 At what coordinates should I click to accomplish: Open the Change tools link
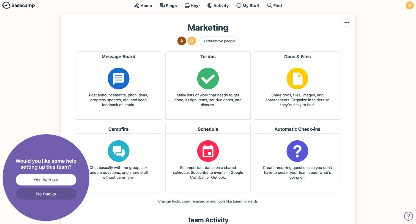tap(208, 201)
